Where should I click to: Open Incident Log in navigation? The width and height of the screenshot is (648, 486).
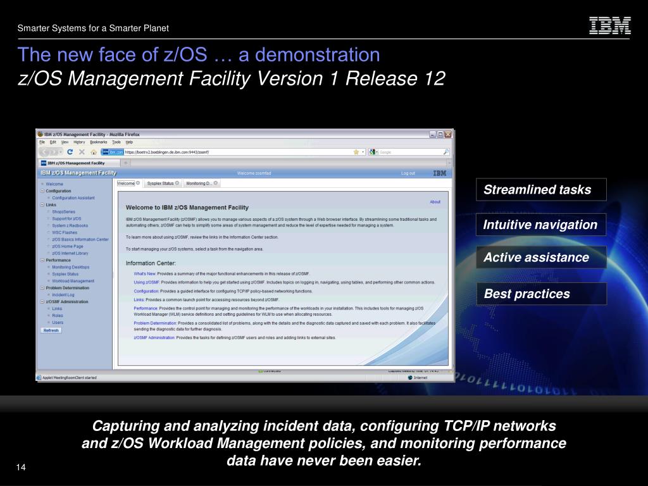(63, 295)
